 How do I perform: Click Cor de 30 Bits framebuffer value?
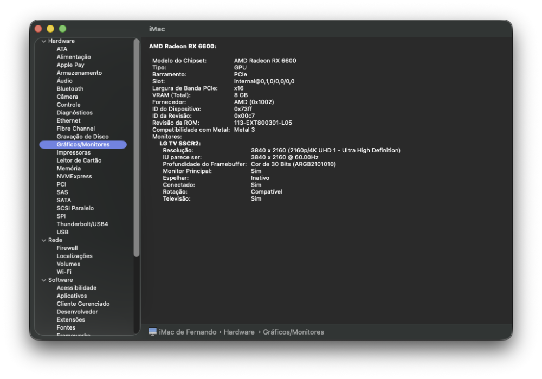[293, 164]
